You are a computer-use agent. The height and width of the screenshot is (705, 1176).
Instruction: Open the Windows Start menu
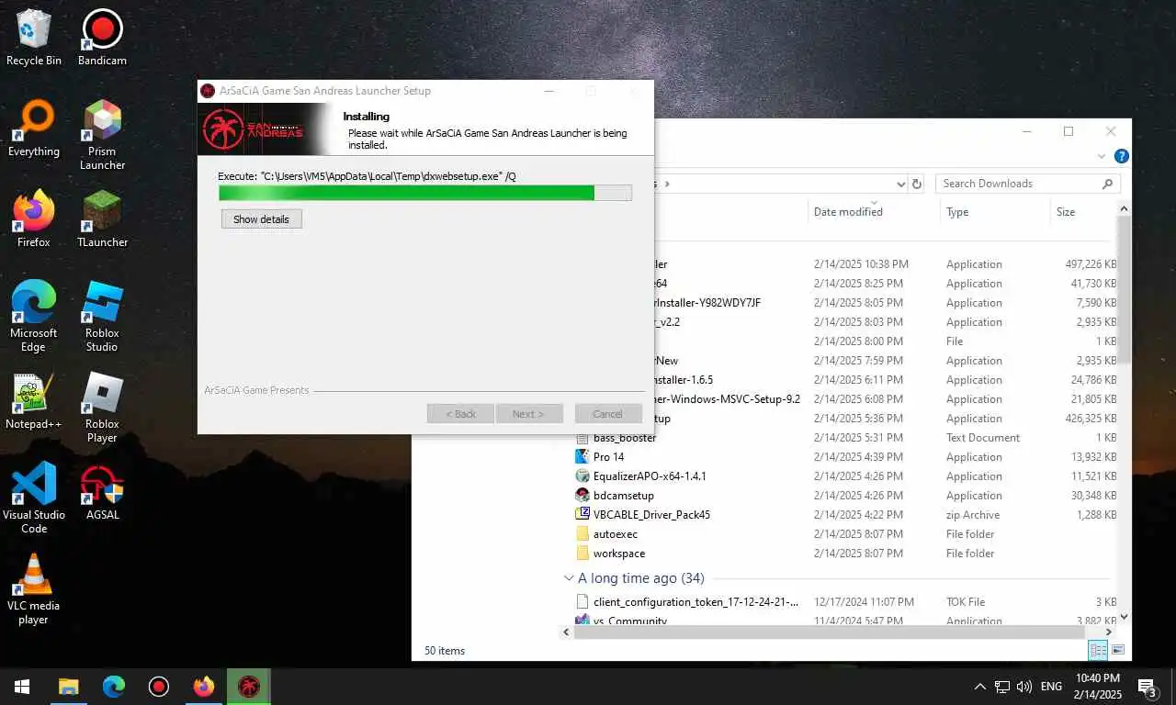coord(22,687)
